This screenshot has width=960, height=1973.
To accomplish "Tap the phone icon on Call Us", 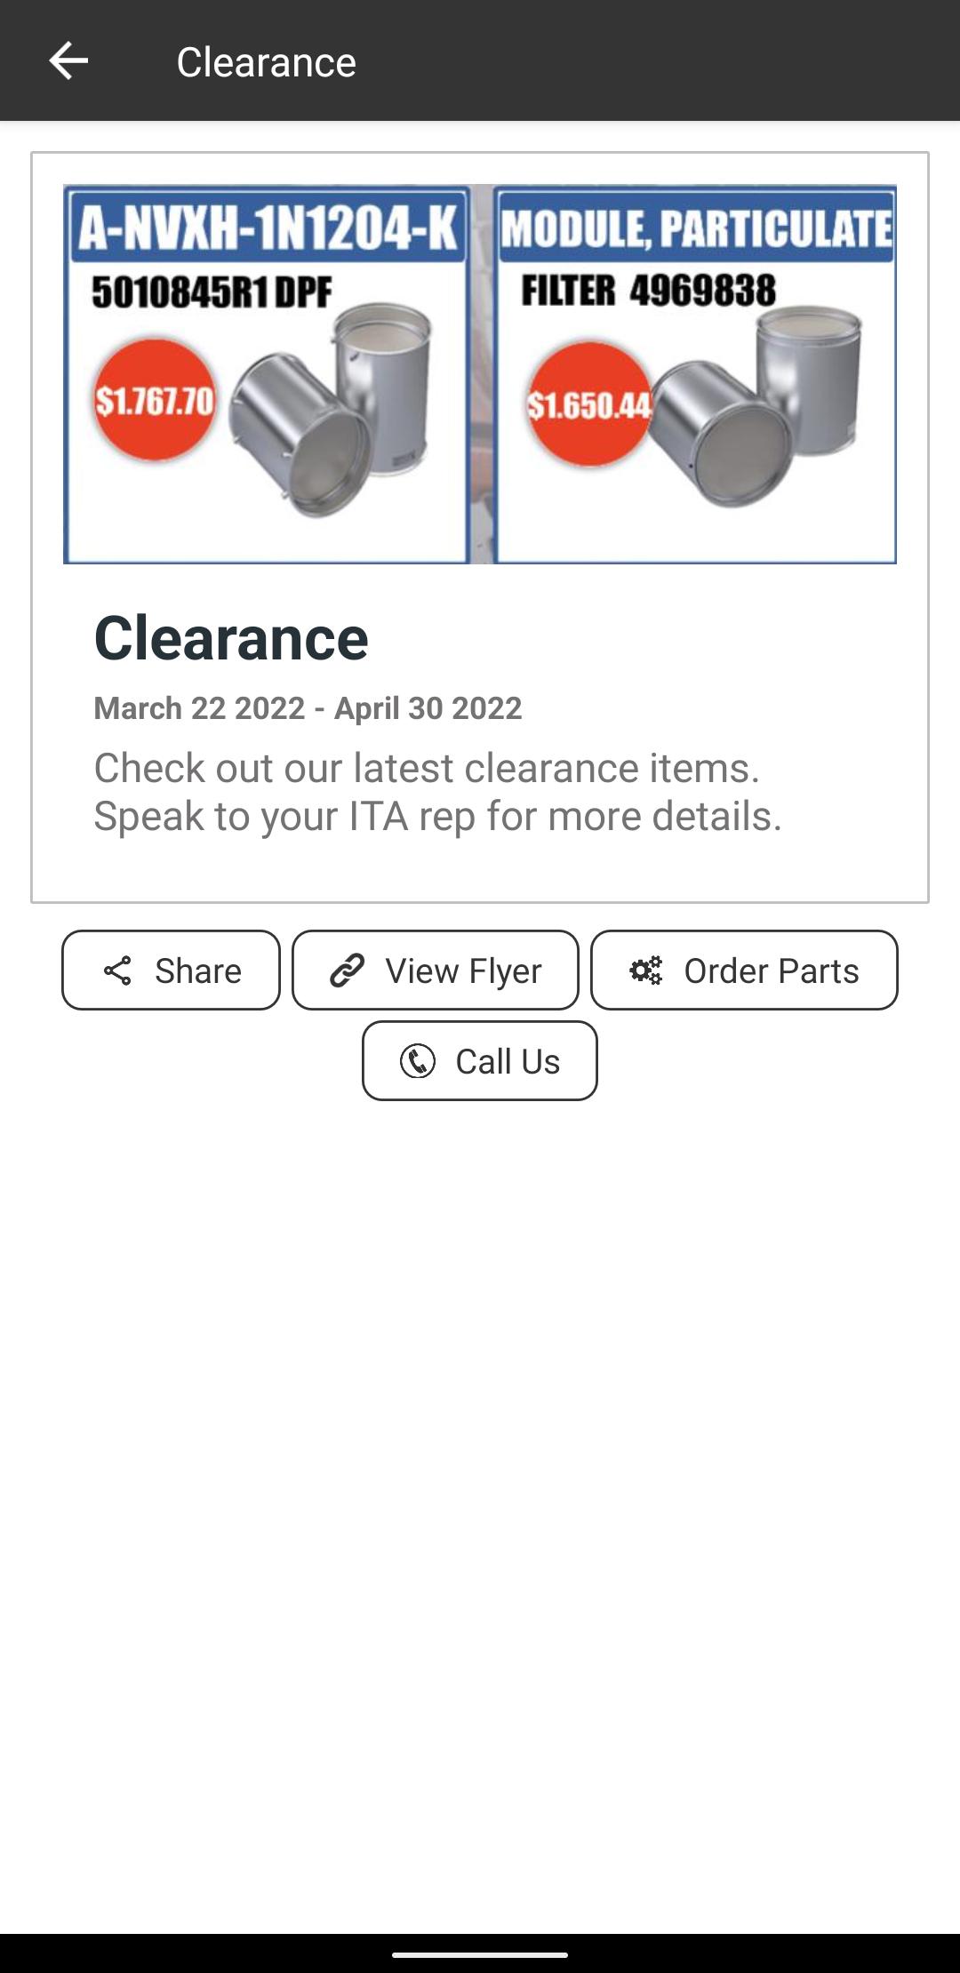I will (418, 1061).
